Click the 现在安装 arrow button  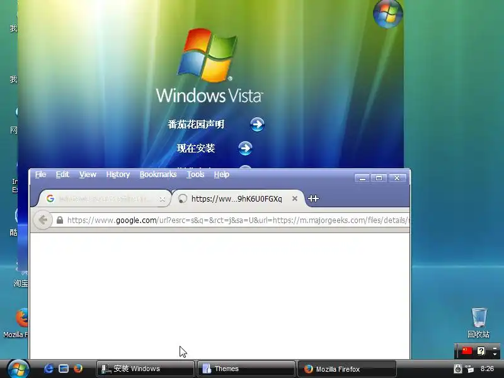coord(245,148)
